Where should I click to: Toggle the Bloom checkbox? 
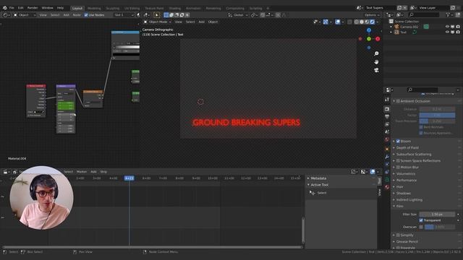[398, 142]
